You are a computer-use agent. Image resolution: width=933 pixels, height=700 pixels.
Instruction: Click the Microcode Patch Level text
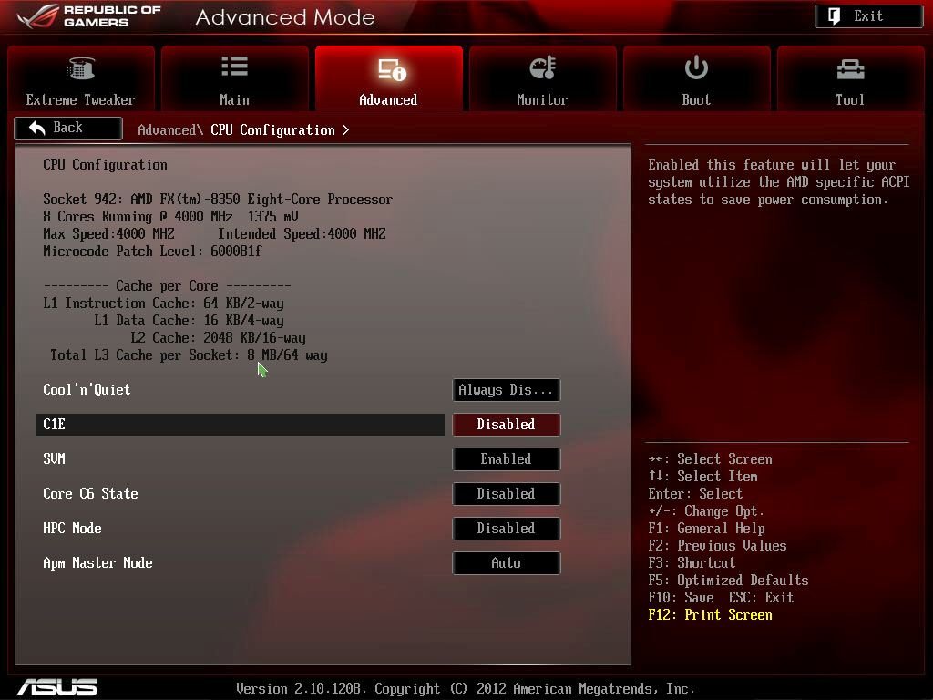(152, 252)
